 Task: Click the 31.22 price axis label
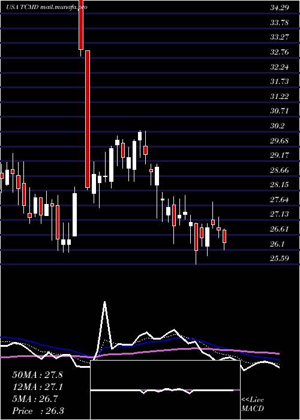coord(280,96)
